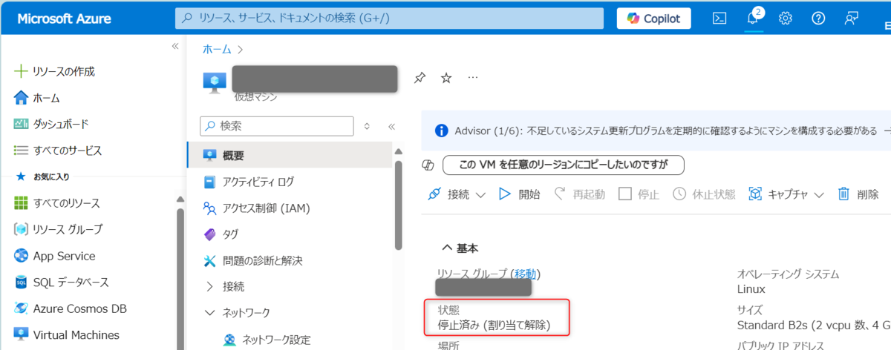Click the 移動 link next to リソース グループ
Image resolution: width=891 pixels, height=350 pixels.
(525, 274)
